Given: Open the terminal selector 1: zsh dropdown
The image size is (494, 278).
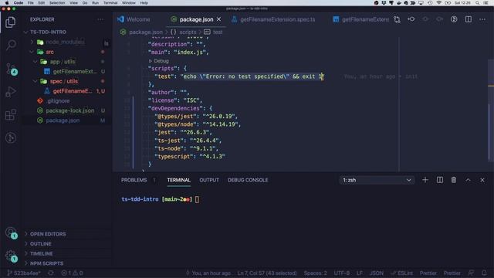Looking at the screenshot, I should (x=377, y=180).
